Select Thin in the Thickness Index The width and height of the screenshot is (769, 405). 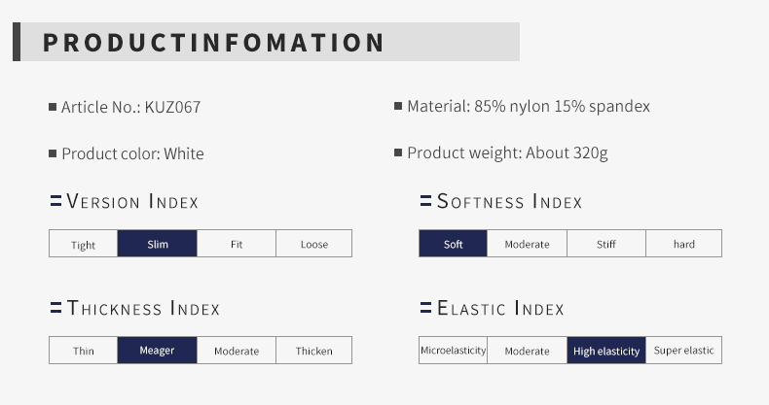click(84, 351)
